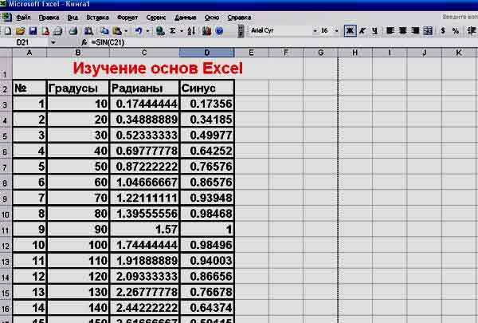Image resolution: width=478 pixels, height=323 pixels.
Task: Select column B header
Action: coord(78,53)
